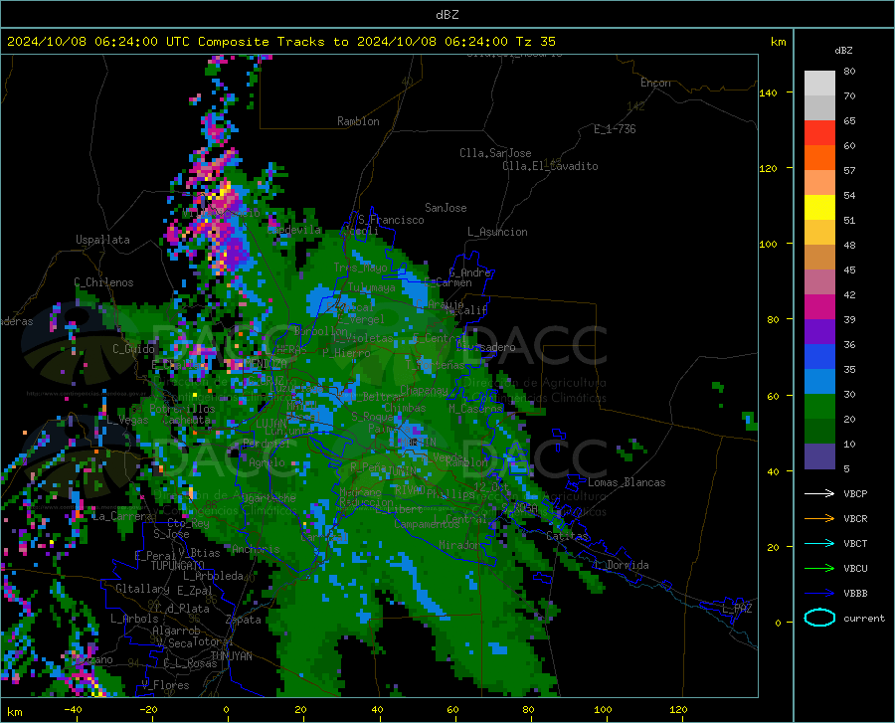Viewport: 895px width, 723px height.
Task: Click the 'TUNUYAN' map label
Action: pos(231,655)
